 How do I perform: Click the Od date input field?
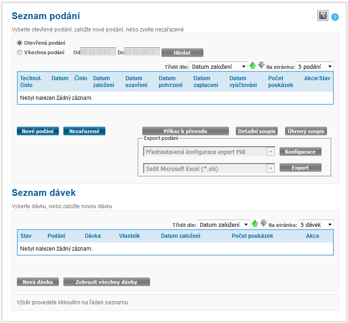pos(98,52)
